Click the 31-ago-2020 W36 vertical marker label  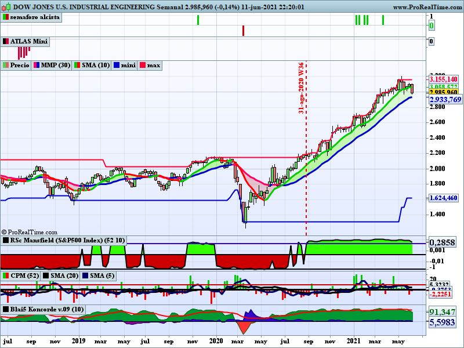click(x=301, y=88)
